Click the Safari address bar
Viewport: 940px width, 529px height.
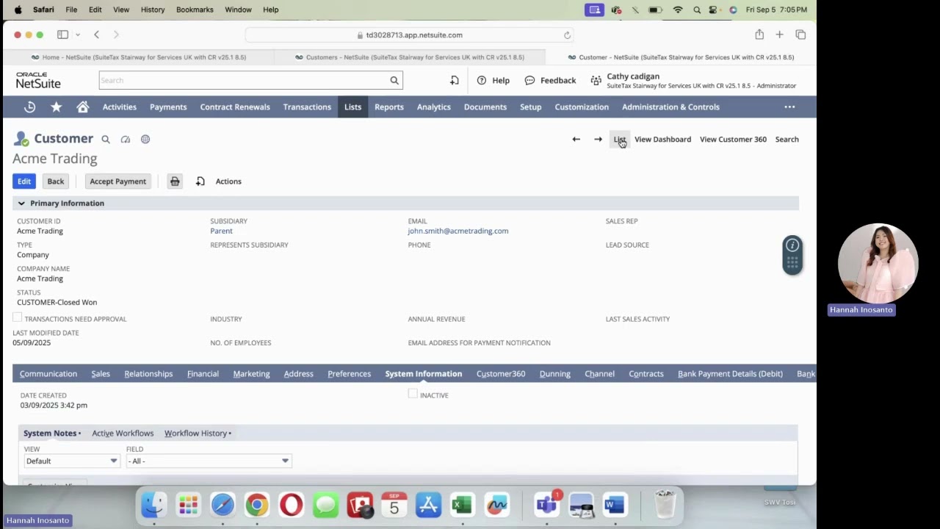tap(409, 35)
